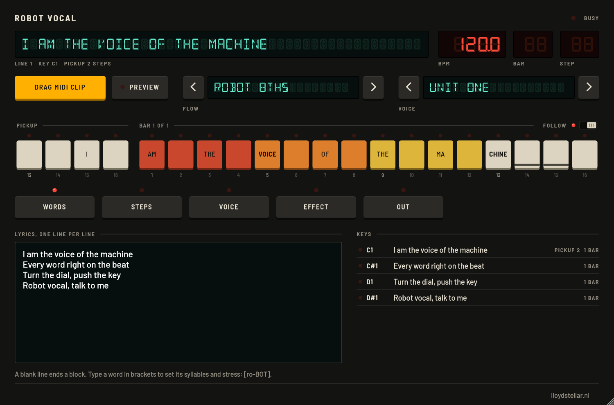Click the Robot 8ths flow display
614x405 pixels.
pos(283,87)
